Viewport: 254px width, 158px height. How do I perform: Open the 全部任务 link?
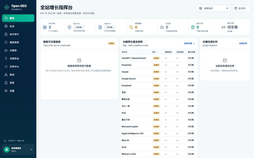point(243,43)
